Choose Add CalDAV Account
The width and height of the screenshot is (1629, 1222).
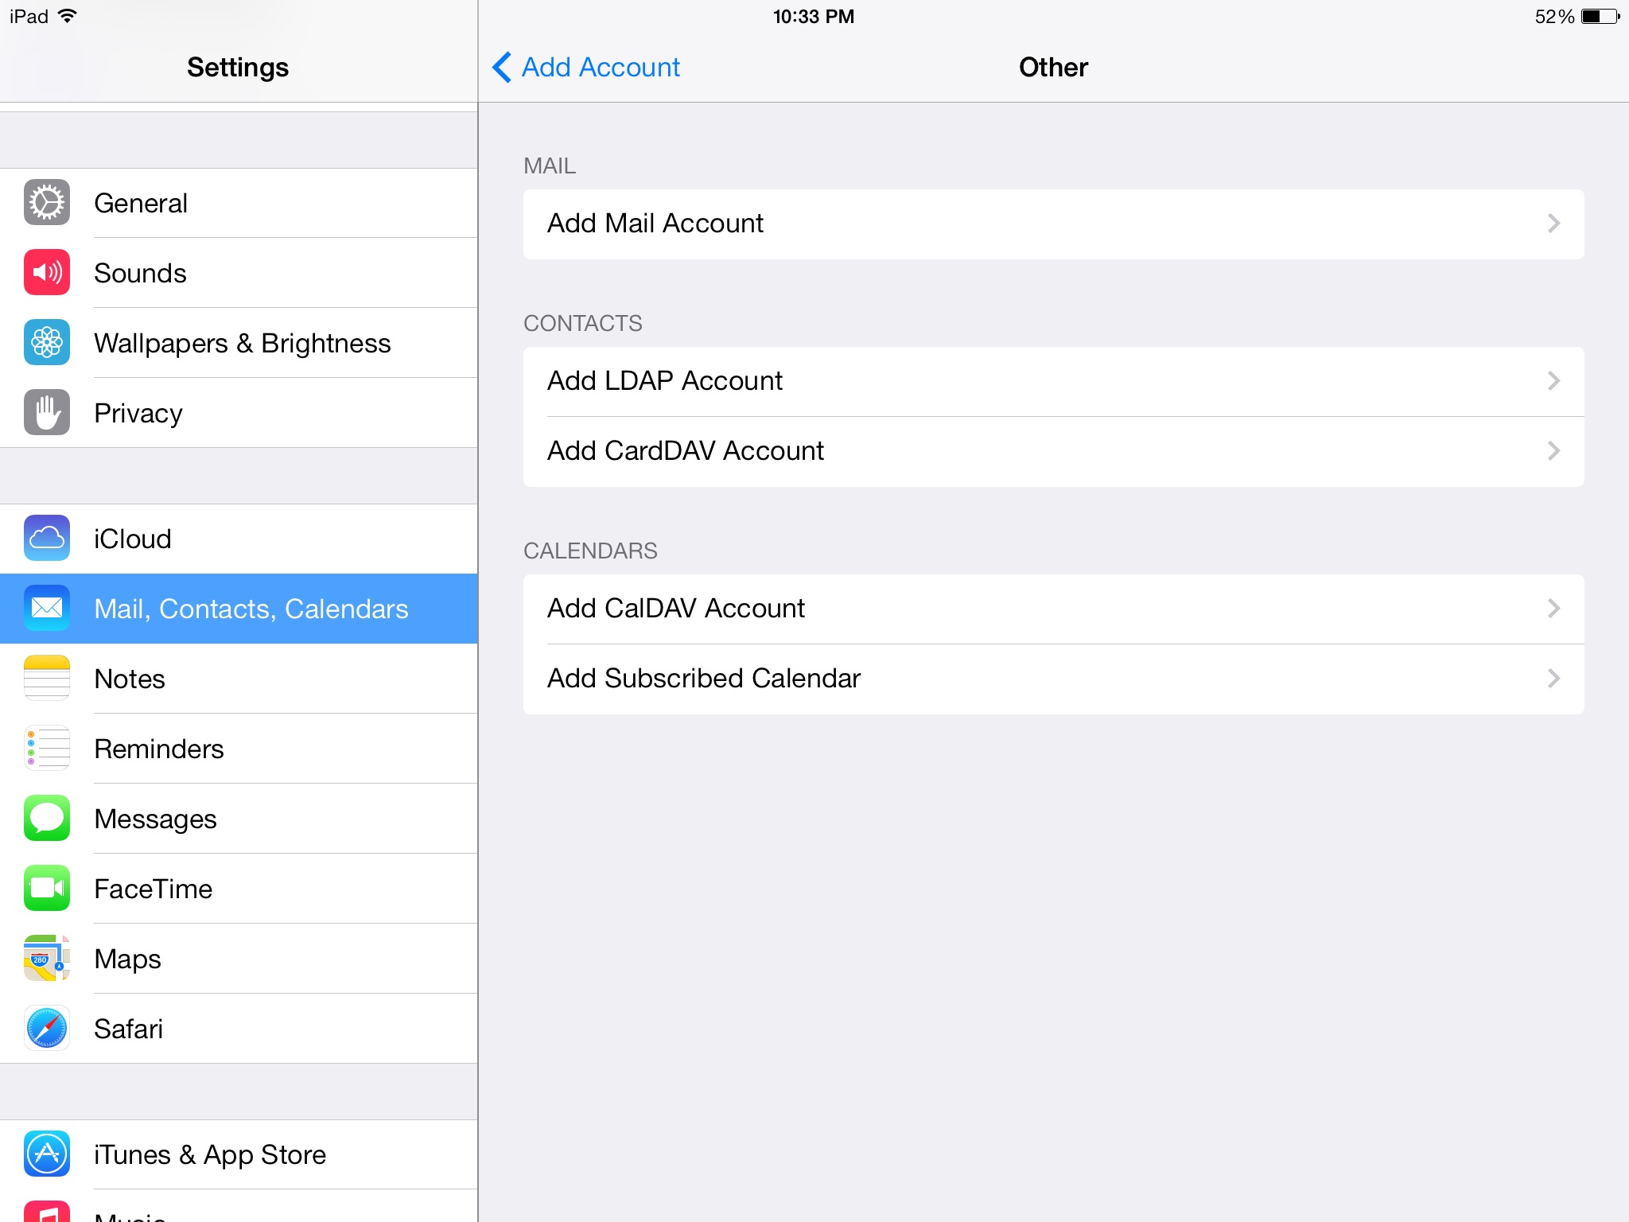[676, 609]
